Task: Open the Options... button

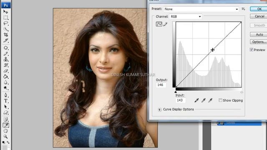Action: (x=259, y=42)
